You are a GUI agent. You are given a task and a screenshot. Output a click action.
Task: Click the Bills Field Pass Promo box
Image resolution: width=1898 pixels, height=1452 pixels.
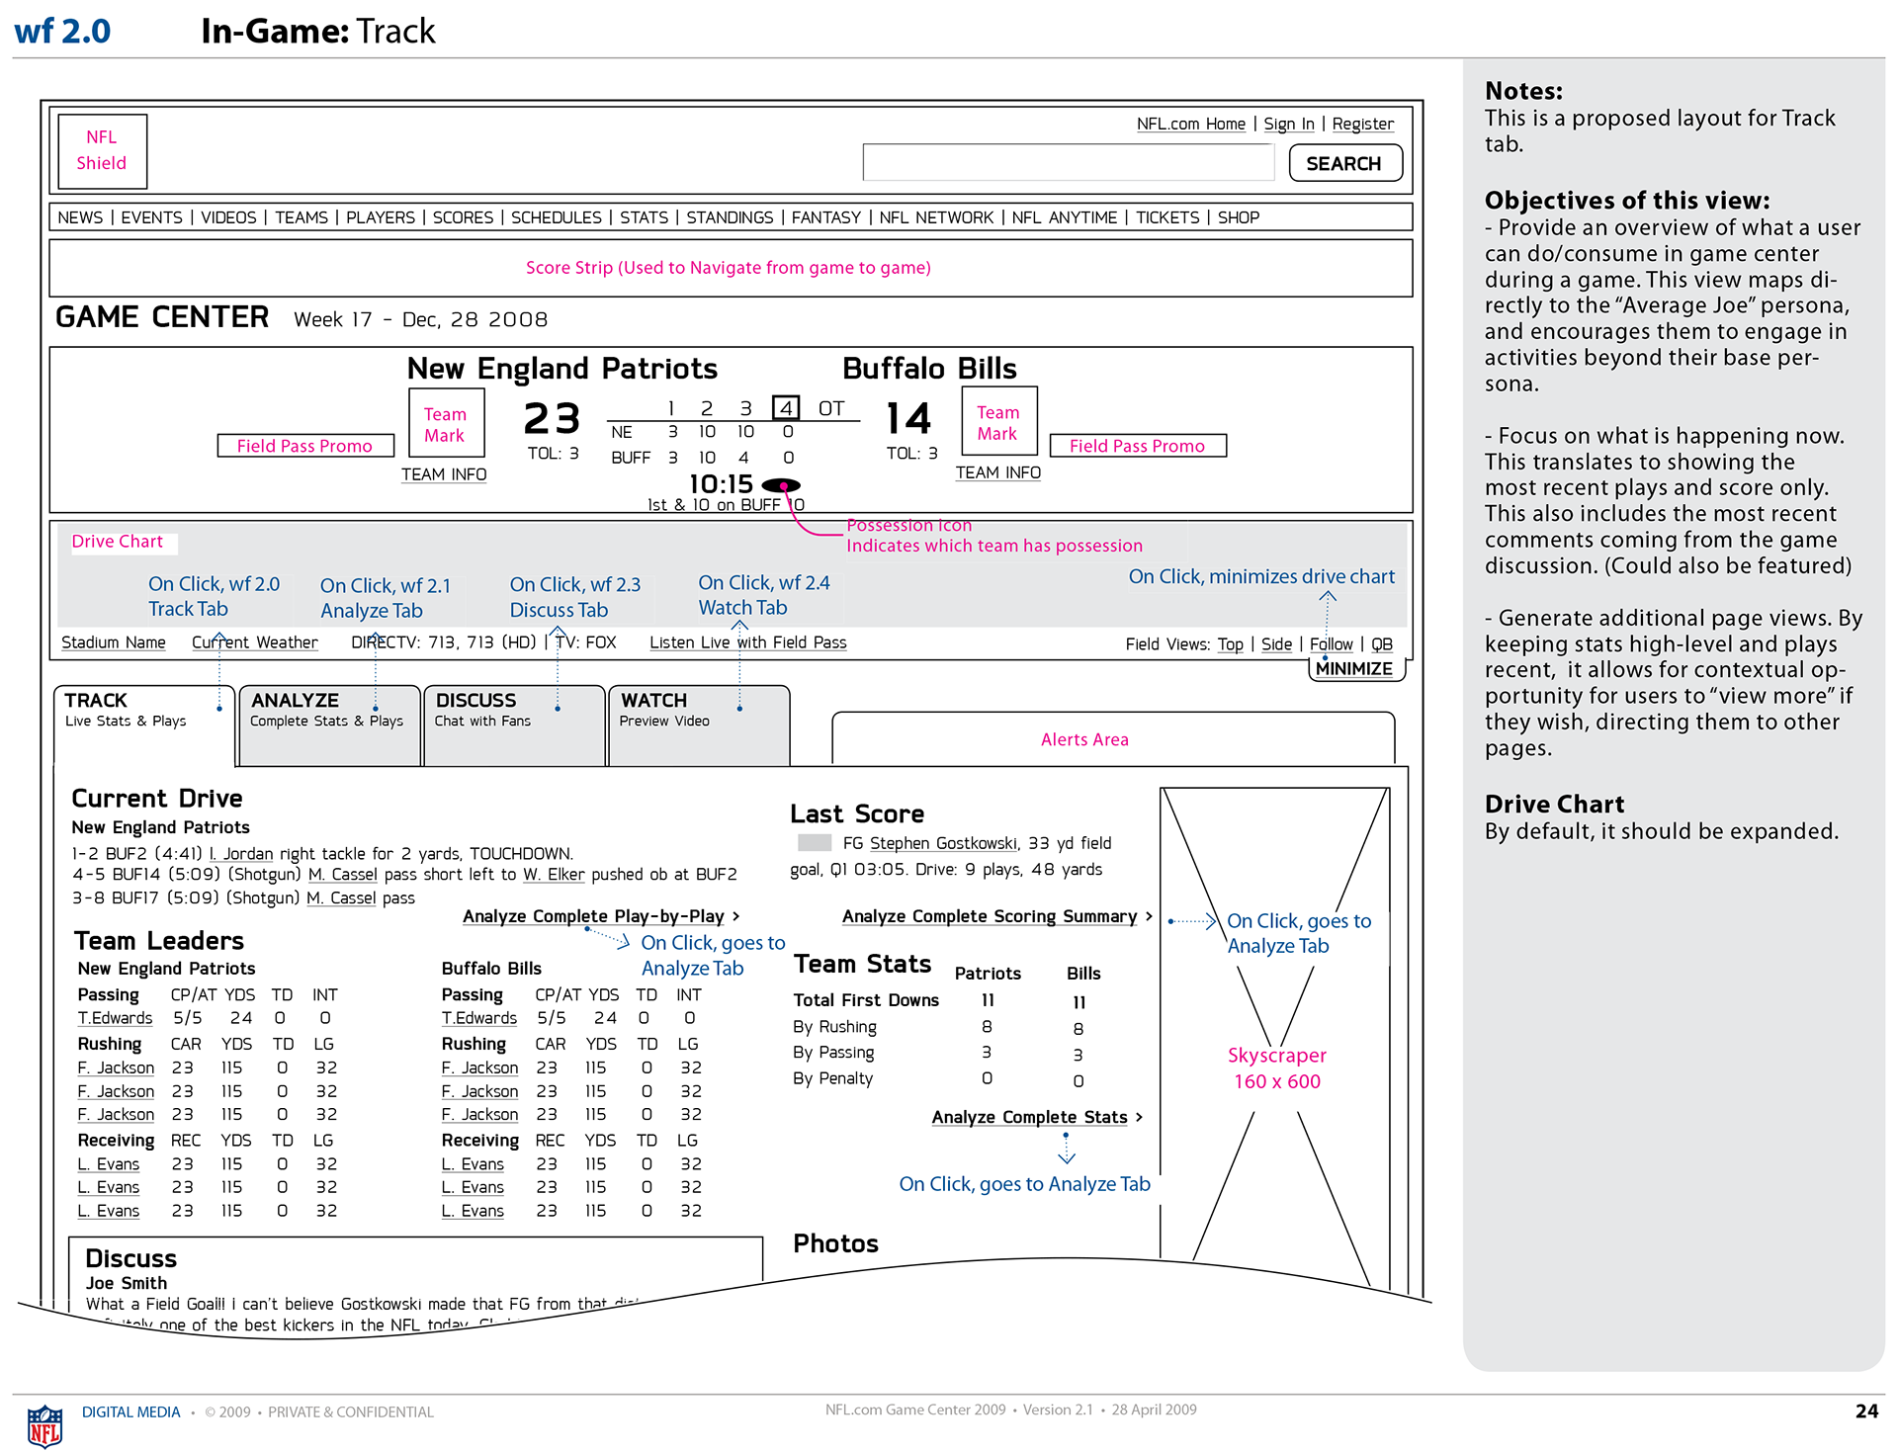click(1138, 446)
